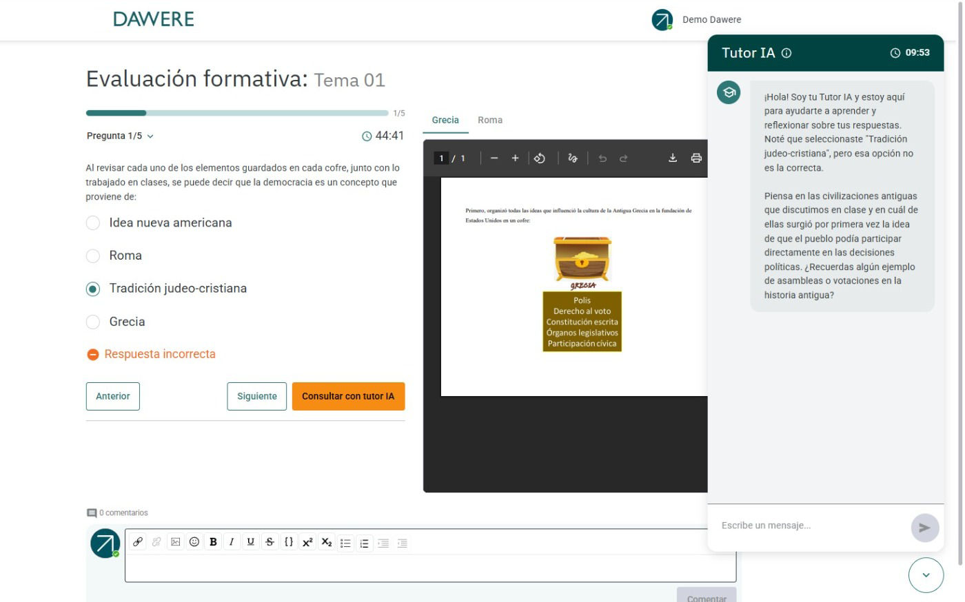
Task: Click the evaluation progress bar
Action: point(236,113)
